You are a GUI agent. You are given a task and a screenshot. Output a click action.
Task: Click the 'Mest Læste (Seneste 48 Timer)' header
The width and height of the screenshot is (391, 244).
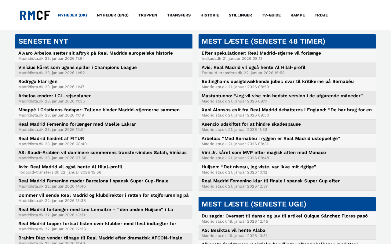(287, 41)
